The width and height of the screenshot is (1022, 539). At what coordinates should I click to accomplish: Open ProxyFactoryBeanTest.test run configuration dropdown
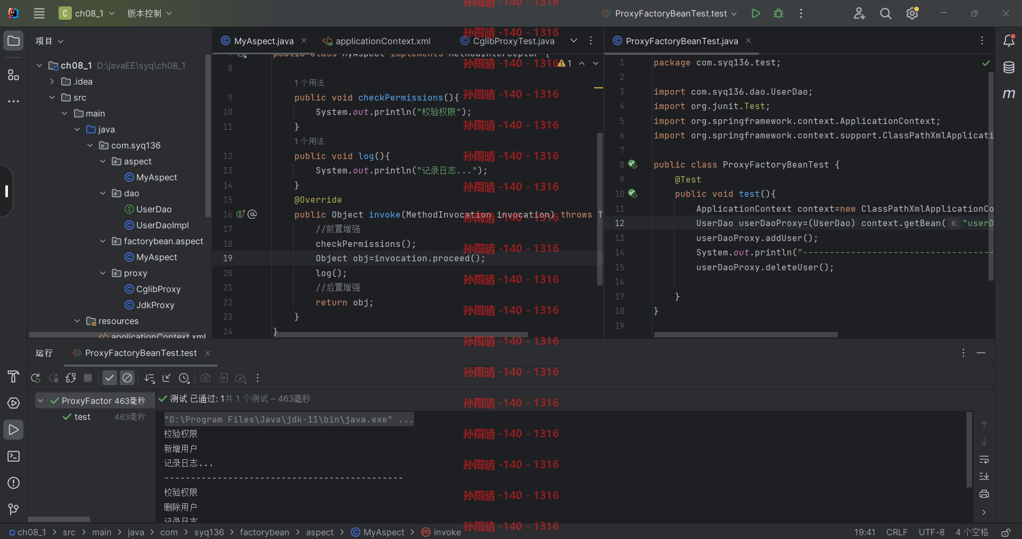(669, 13)
